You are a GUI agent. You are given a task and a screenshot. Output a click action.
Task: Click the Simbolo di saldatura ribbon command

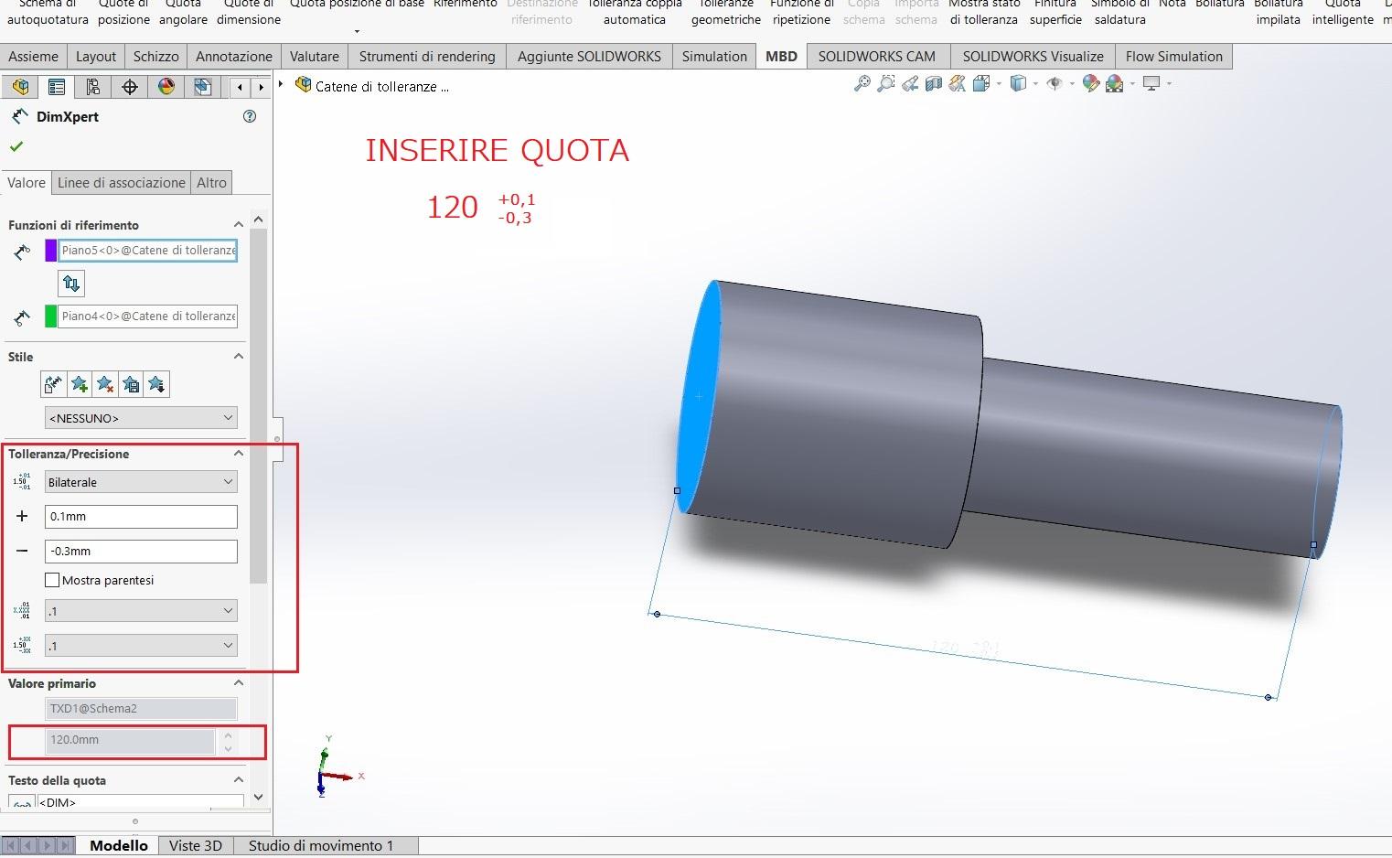point(1119,13)
